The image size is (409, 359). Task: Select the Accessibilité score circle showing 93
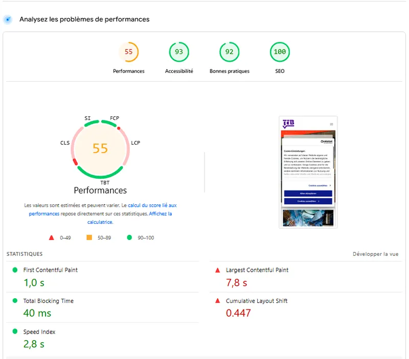coord(179,52)
